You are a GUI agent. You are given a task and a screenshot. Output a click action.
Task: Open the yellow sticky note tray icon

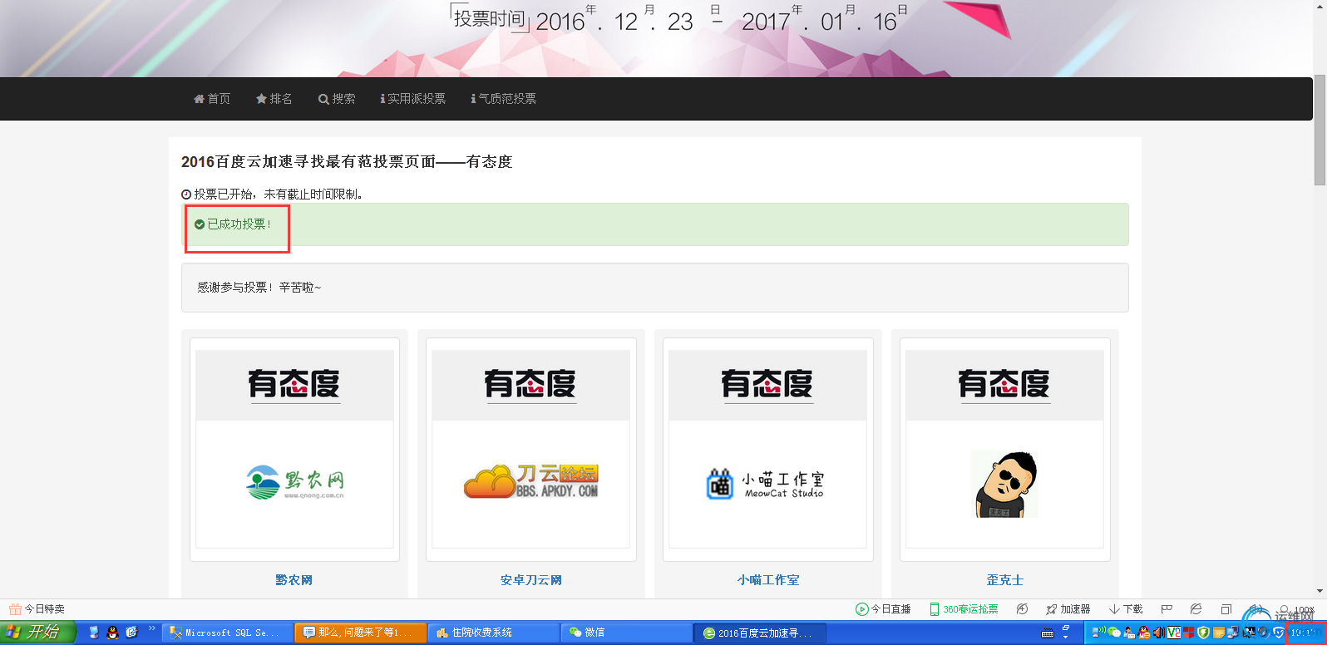tap(1219, 633)
